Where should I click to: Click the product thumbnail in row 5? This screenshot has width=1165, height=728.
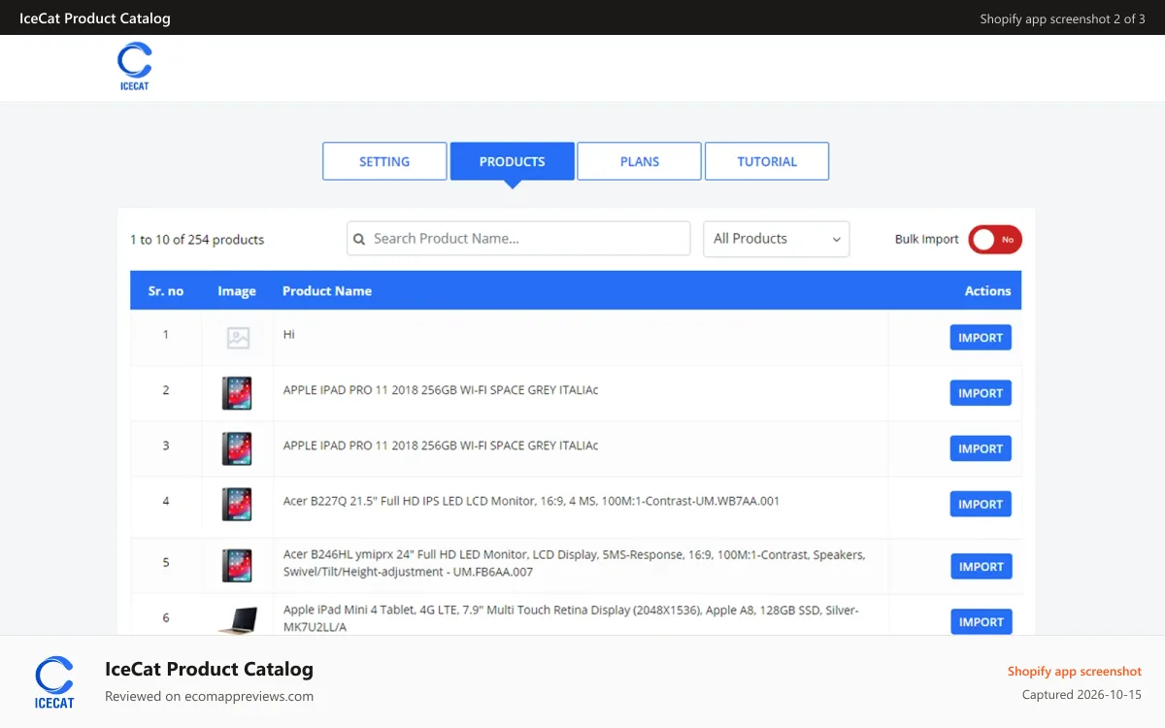click(237, 566)
